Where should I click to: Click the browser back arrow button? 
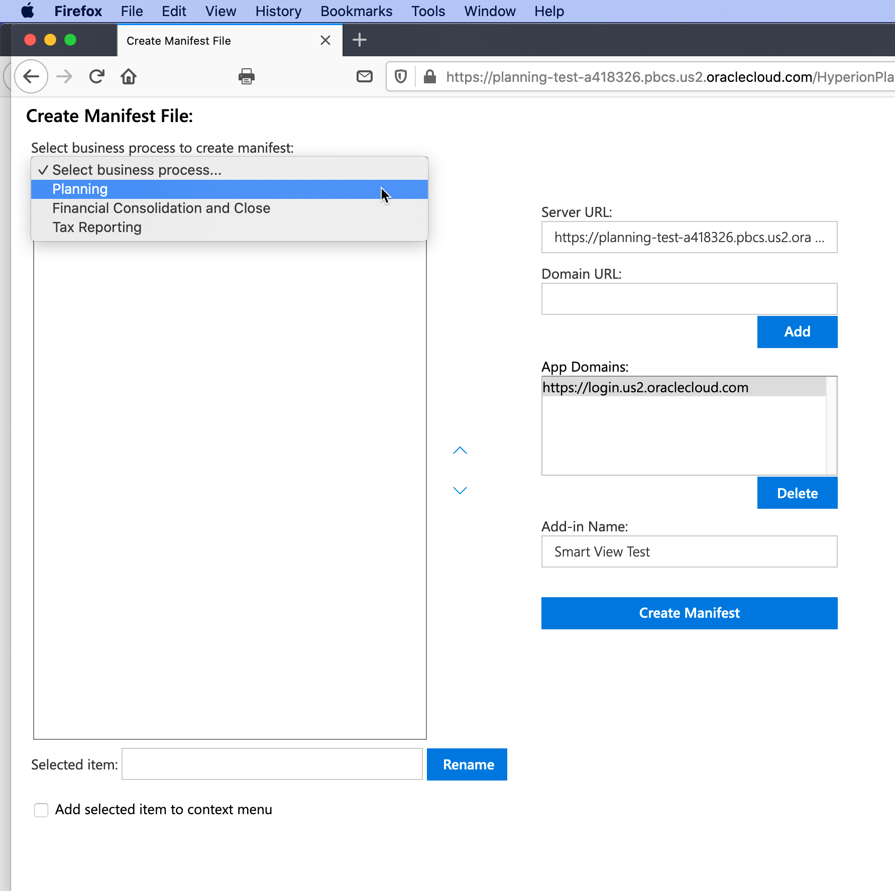click(31, 76)
